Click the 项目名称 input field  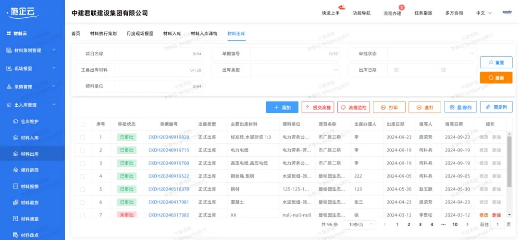click(x=153, y=53)
